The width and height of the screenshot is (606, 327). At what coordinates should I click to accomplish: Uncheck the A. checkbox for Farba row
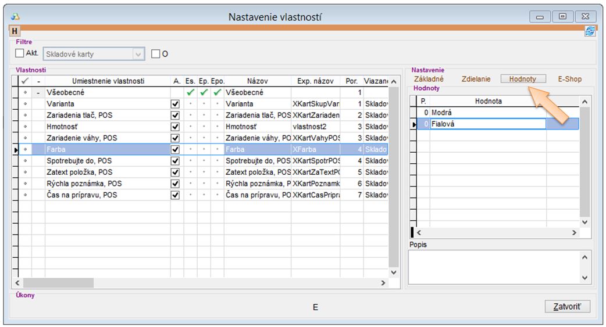pos(175,149)
